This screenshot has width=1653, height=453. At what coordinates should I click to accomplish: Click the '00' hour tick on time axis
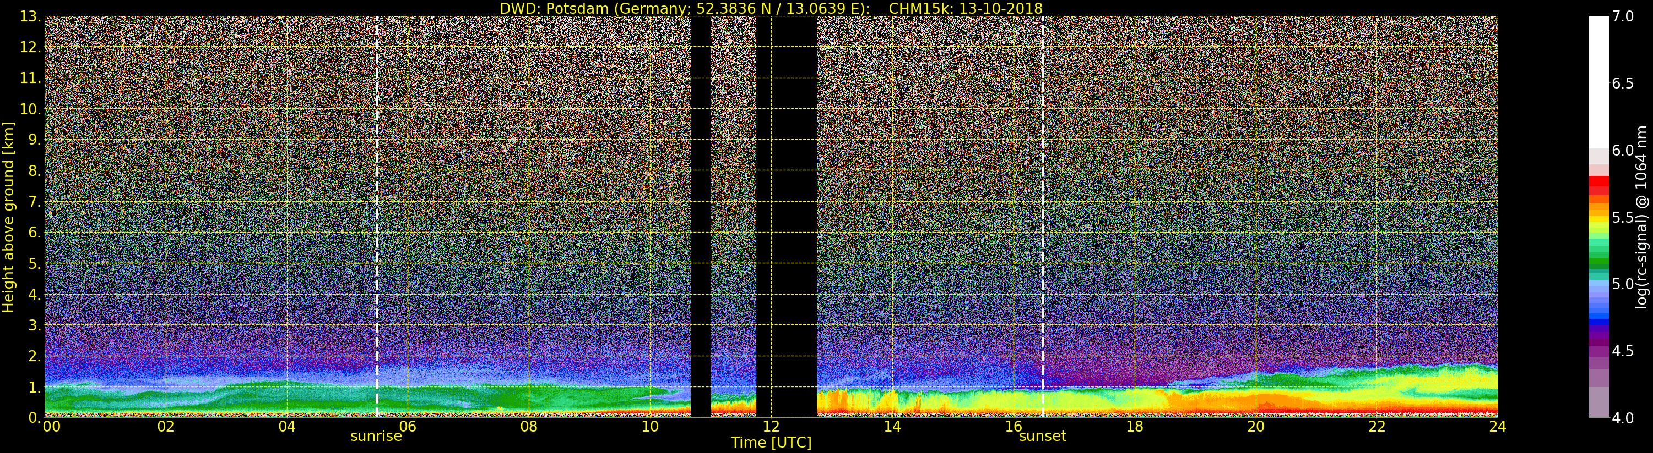coord(51,427)
